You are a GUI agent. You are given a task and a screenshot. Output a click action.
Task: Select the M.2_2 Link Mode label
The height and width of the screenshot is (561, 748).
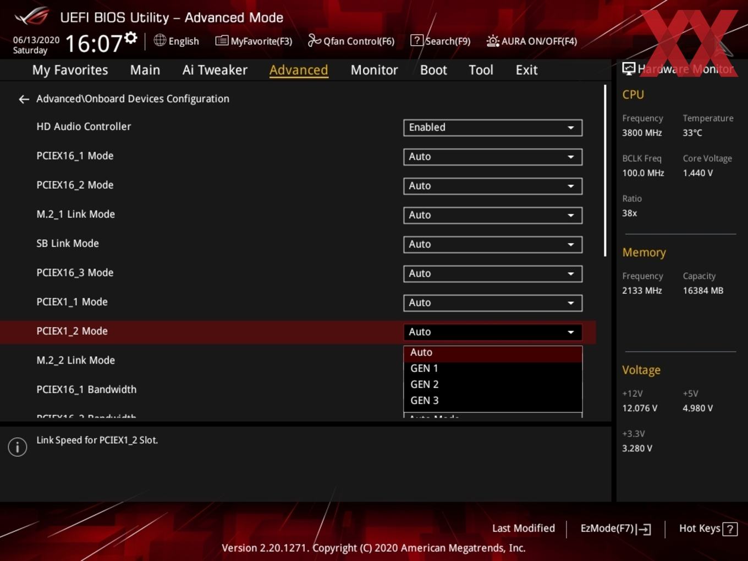pos(75,360)
